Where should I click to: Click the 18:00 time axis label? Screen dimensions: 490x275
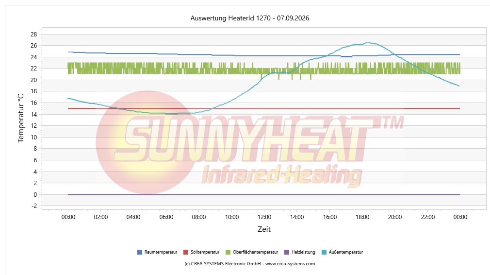click(362, 217)
